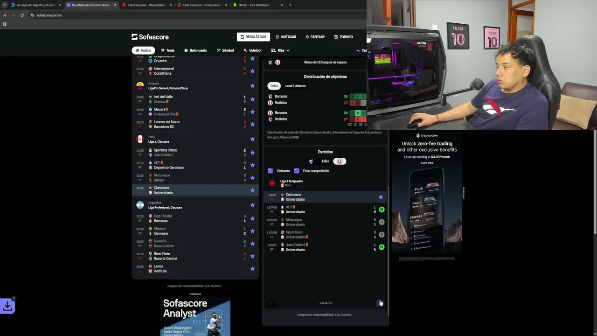Star the Lanús vs Instituto match
The height and width of the screenshot is (336, 597).
tap(252, 269)
